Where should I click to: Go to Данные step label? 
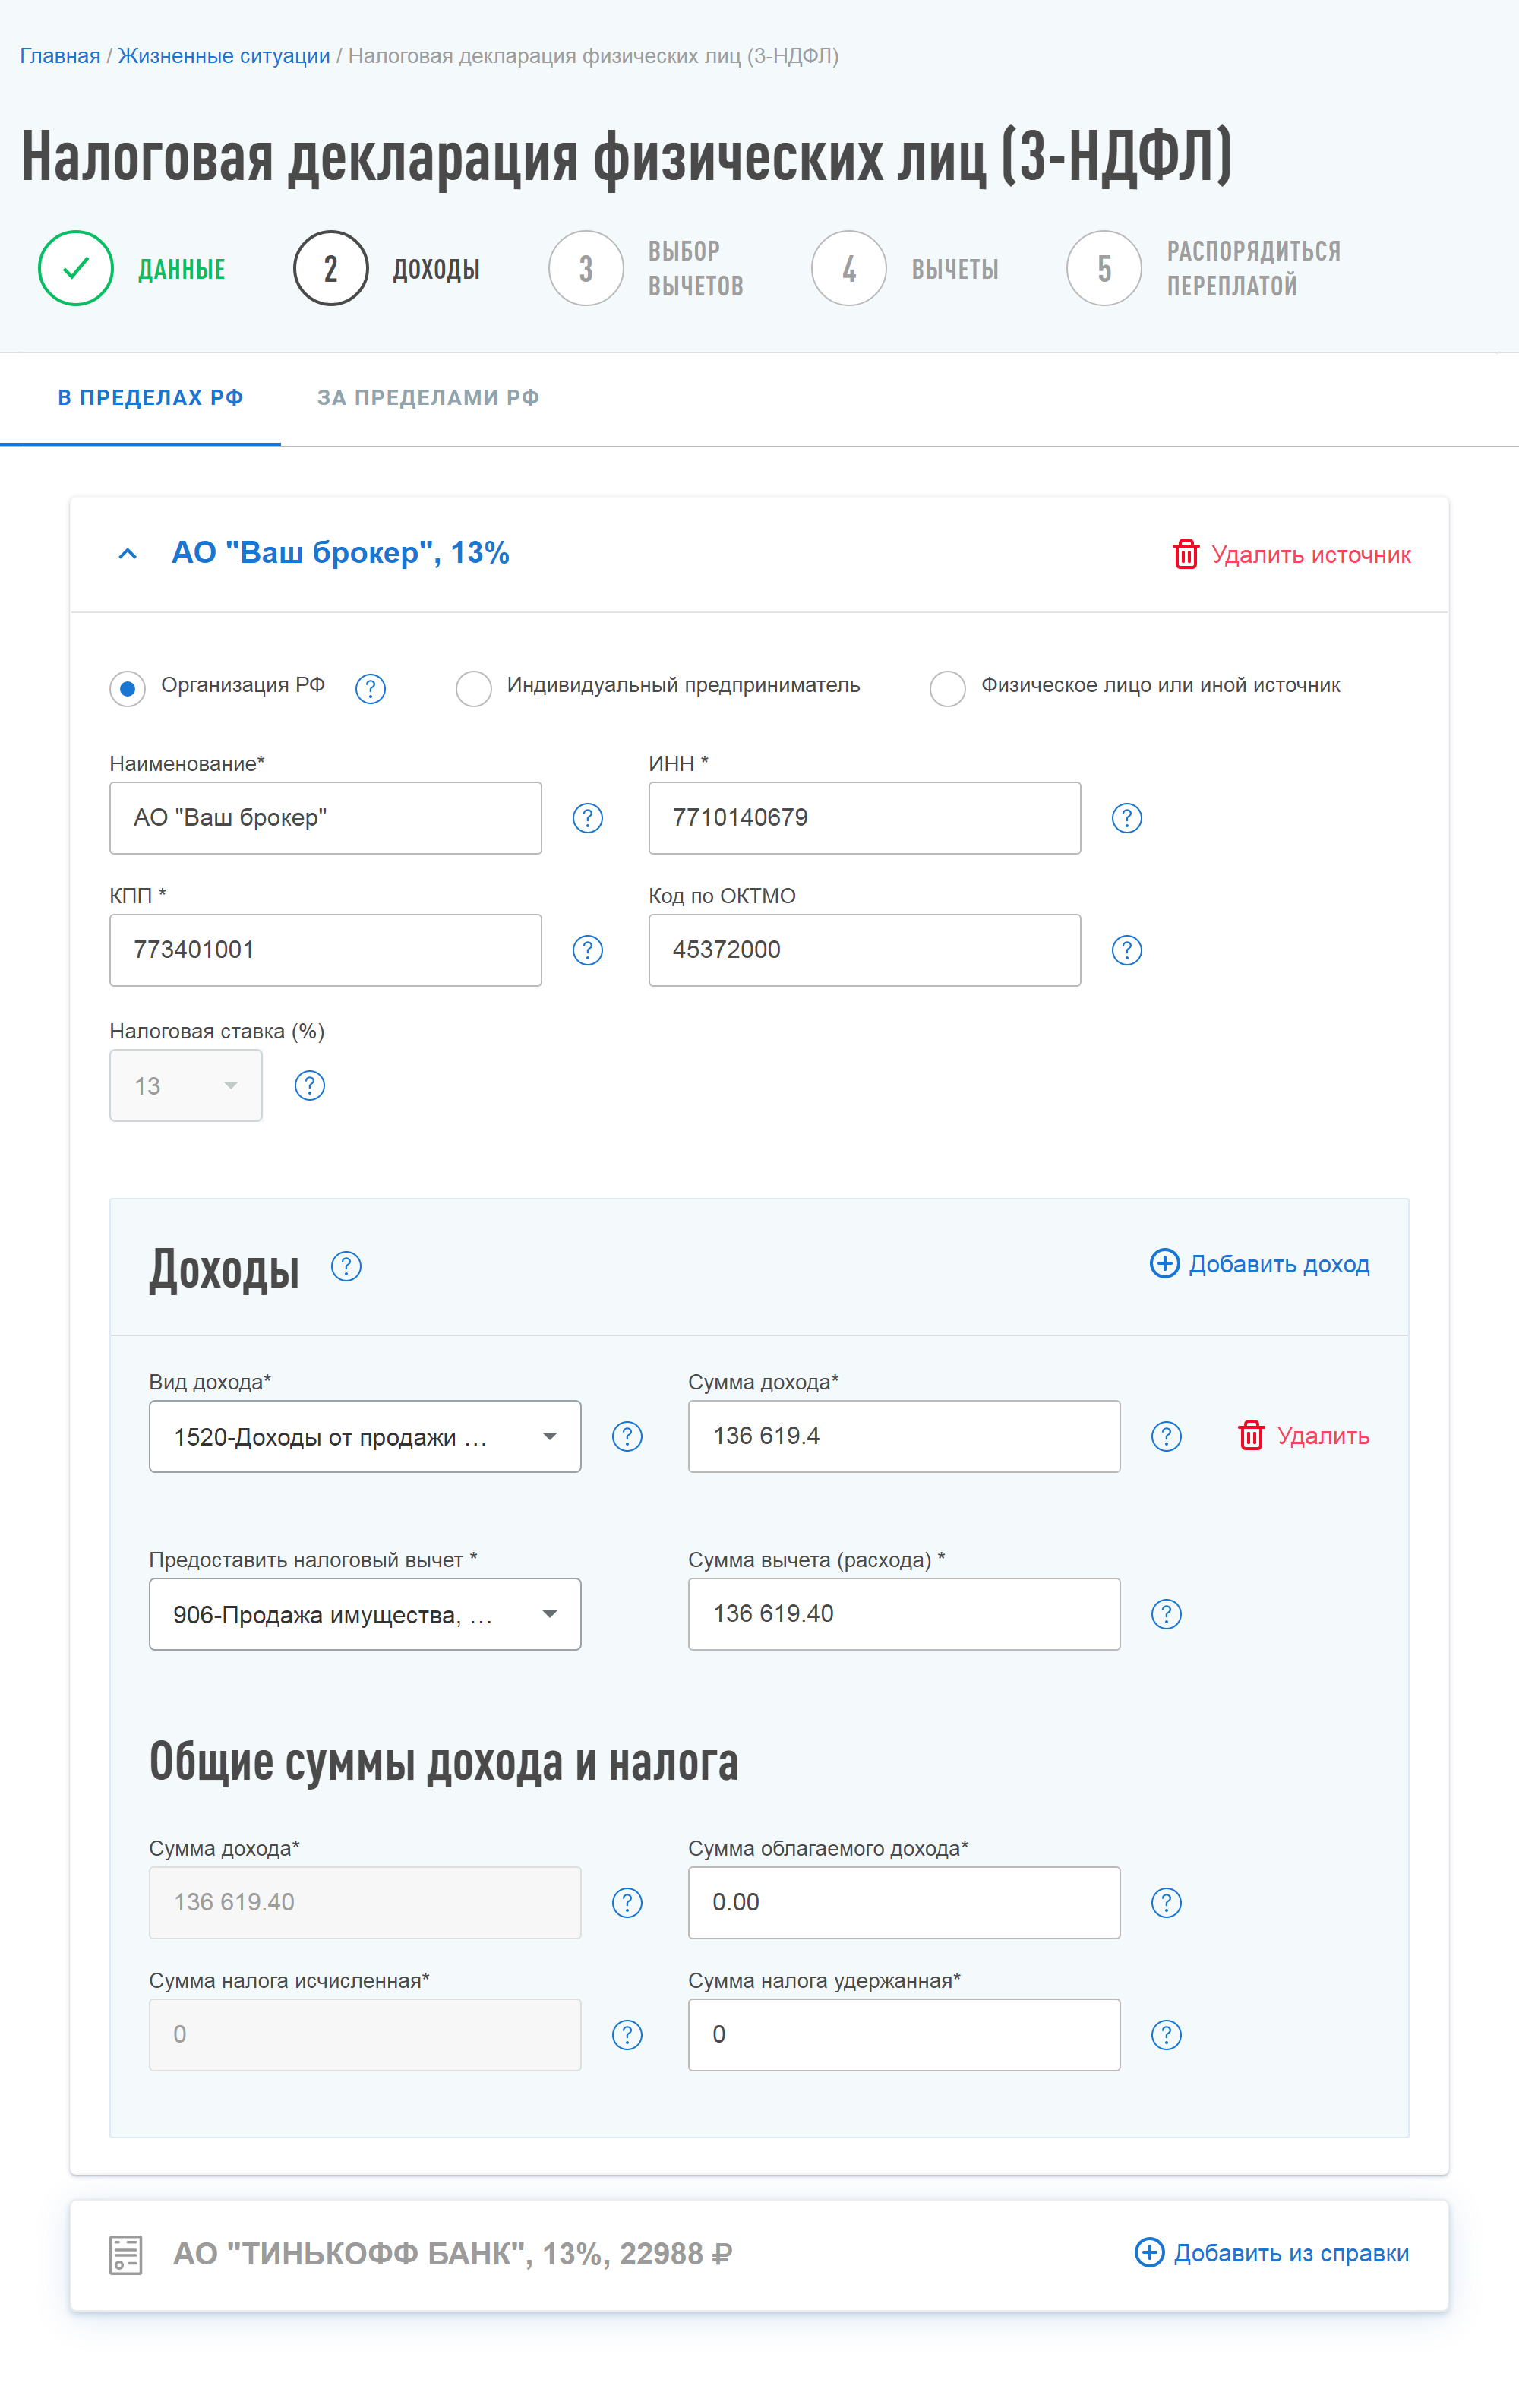point(181,269)
